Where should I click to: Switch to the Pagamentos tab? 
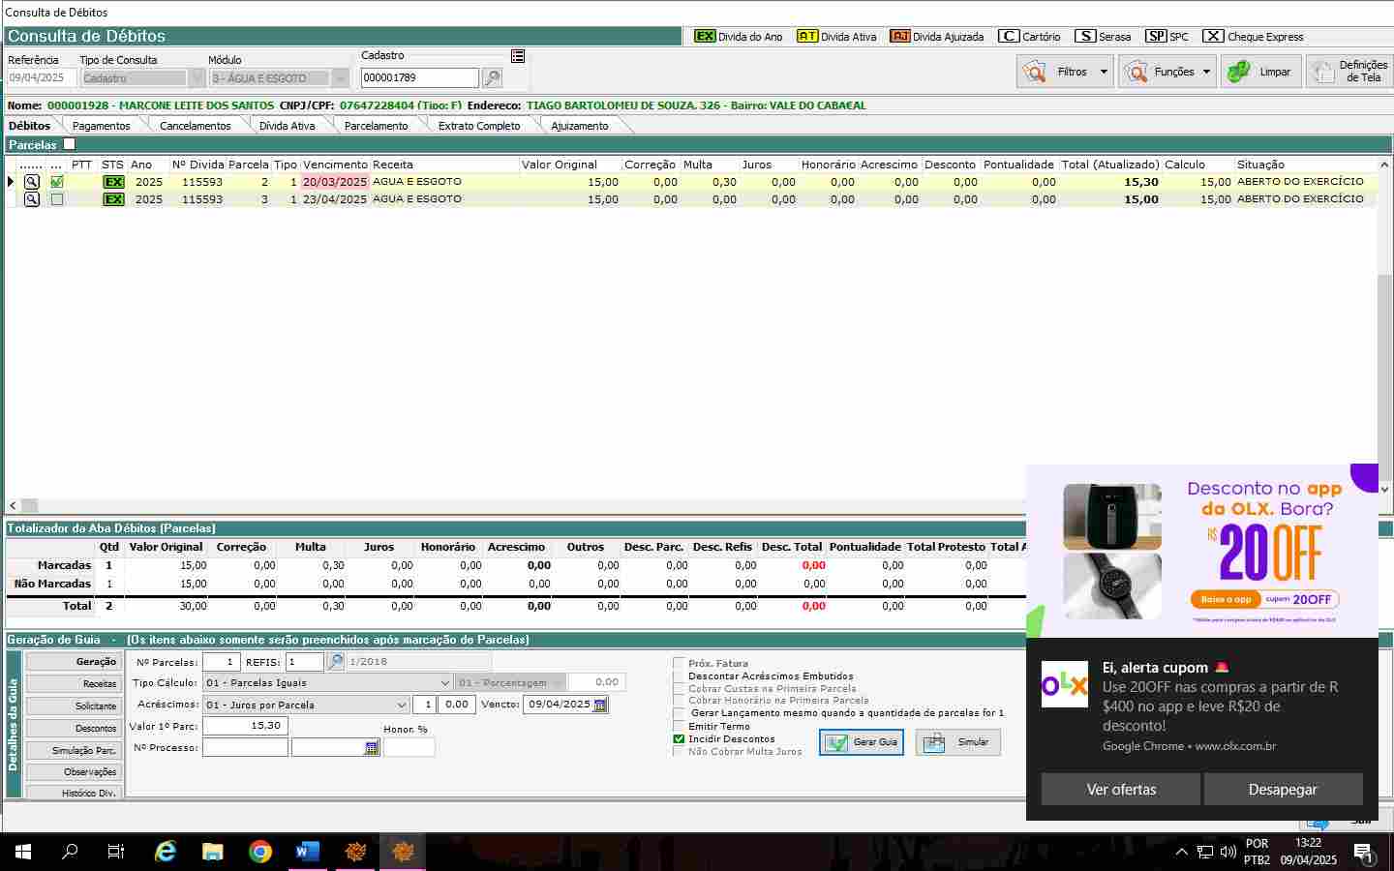pyautogui.click(x=101, y=126)
